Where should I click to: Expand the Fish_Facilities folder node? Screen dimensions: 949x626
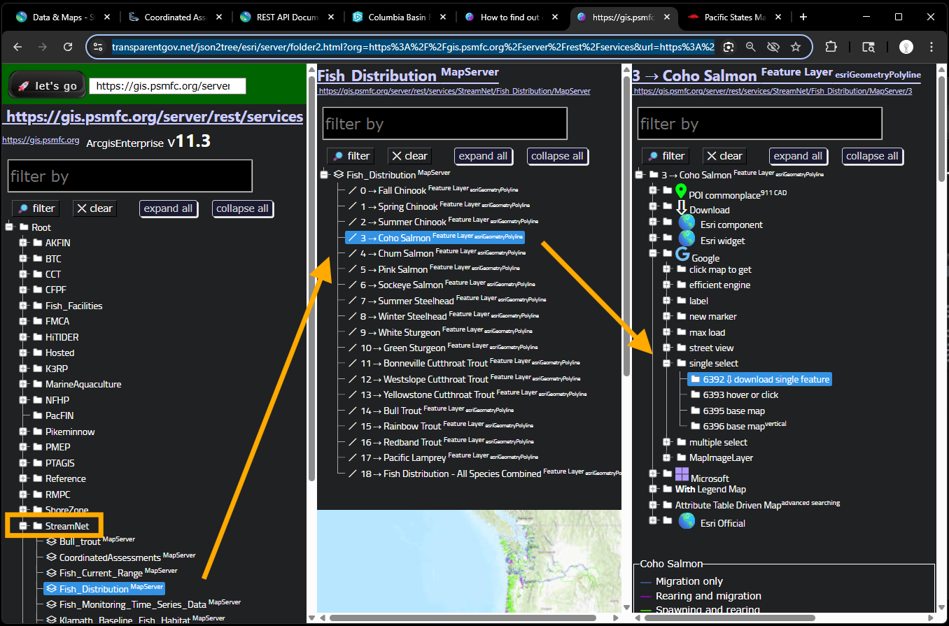[x=23, y=306]
